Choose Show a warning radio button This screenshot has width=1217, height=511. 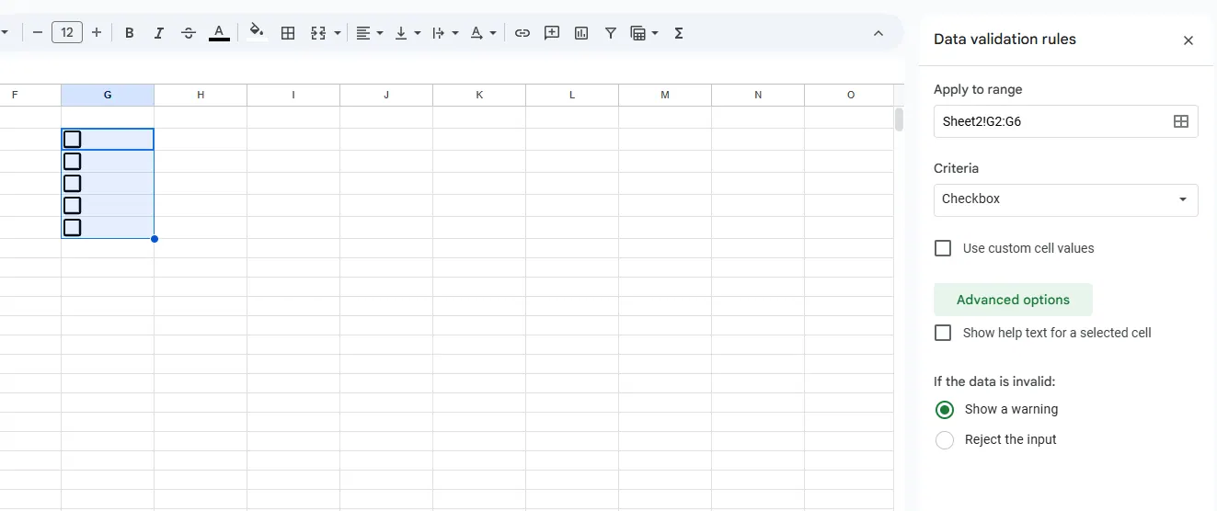click(945, 410)
